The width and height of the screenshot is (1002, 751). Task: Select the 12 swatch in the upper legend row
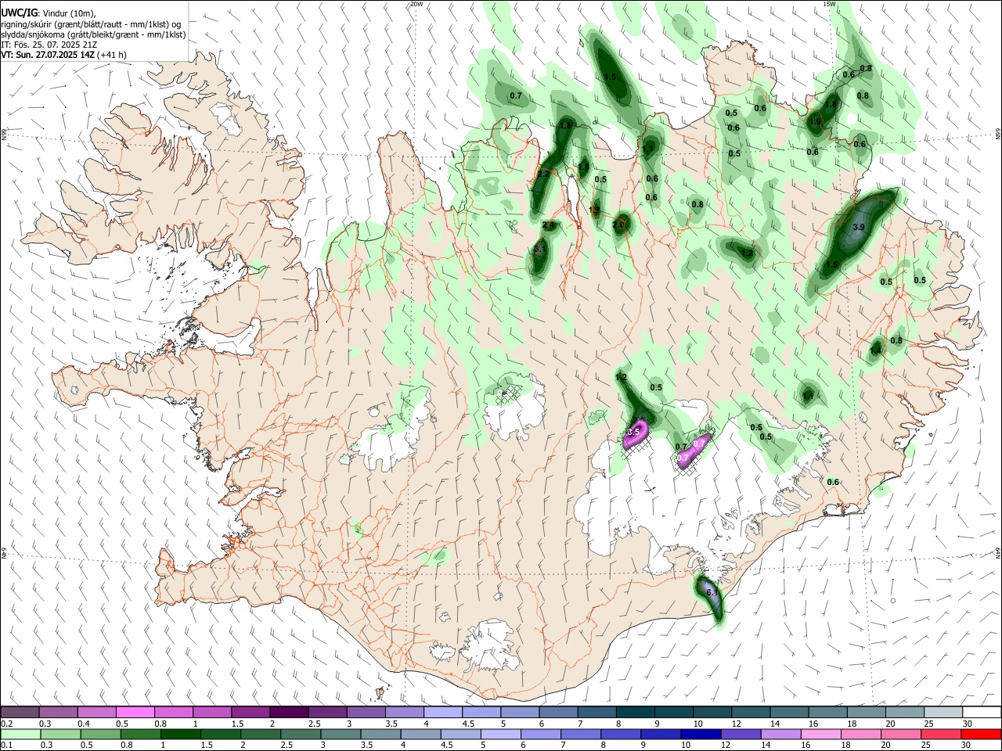pos(750,713)
